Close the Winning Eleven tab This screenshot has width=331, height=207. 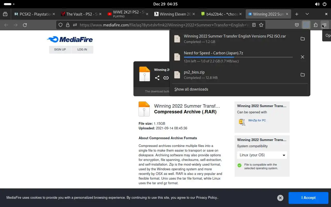click(194, 14)
